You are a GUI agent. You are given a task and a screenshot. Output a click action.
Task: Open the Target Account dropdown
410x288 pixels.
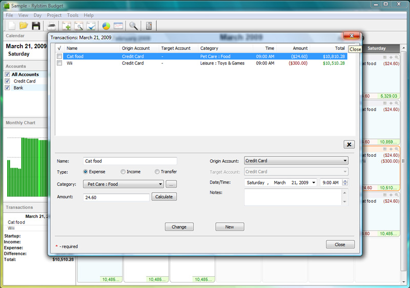[296, 172]
